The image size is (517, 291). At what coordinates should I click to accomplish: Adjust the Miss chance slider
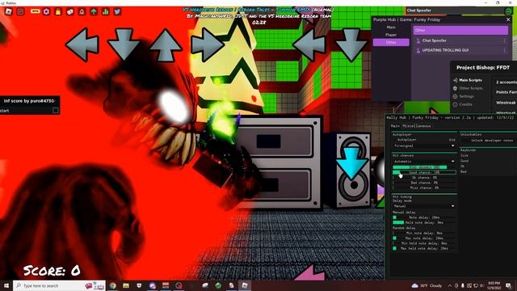click(x=424, y=188)
